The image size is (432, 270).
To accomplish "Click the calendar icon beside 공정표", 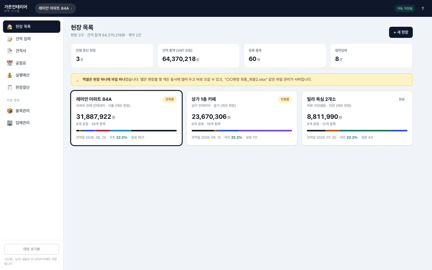I will pos(10,63).
